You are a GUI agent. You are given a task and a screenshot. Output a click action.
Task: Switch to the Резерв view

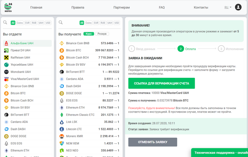(102, 34)
